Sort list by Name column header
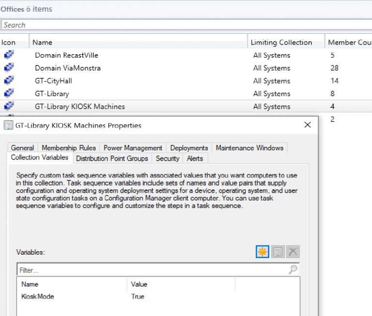Image resolution: width=372 pixels, height=316 pixels. click(x=43, y=43)
